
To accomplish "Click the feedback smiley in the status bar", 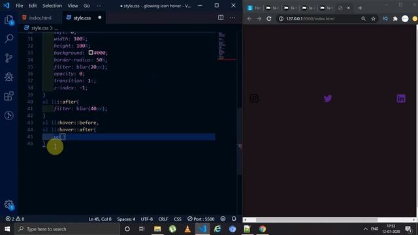I will click(223, 219).
